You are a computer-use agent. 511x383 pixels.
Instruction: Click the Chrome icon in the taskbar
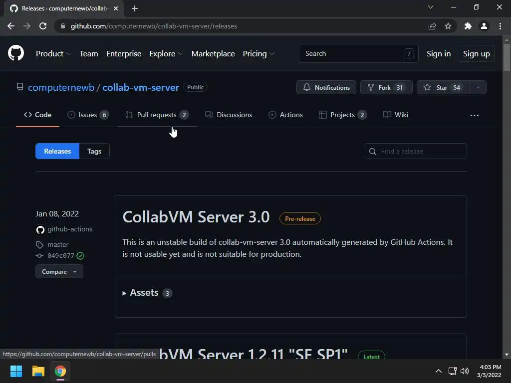click(60, 371)
